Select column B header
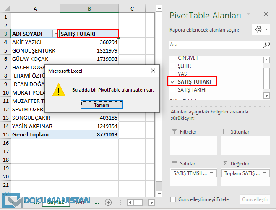The width and height of the screenshot is (276, 210). tap(89, 8)
